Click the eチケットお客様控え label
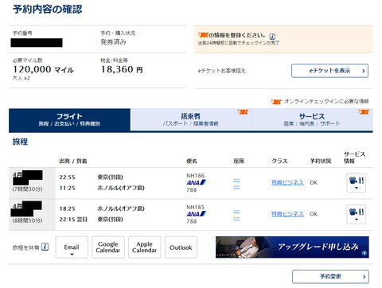 pyautogui.click(x=222, y=71)
